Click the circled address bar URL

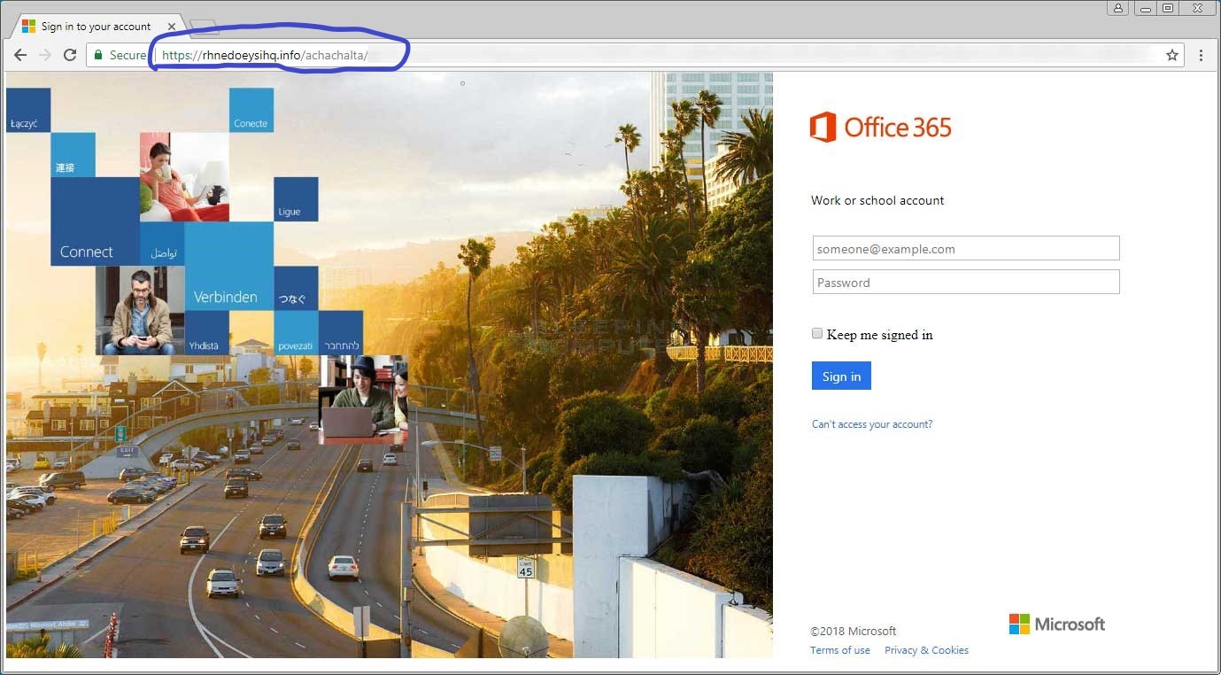point(263,54)
